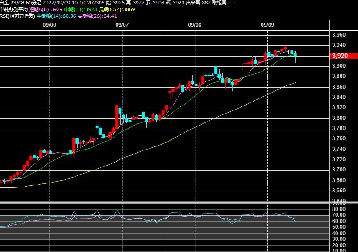Click the 70.00 RSI axis label

point(339,215)
